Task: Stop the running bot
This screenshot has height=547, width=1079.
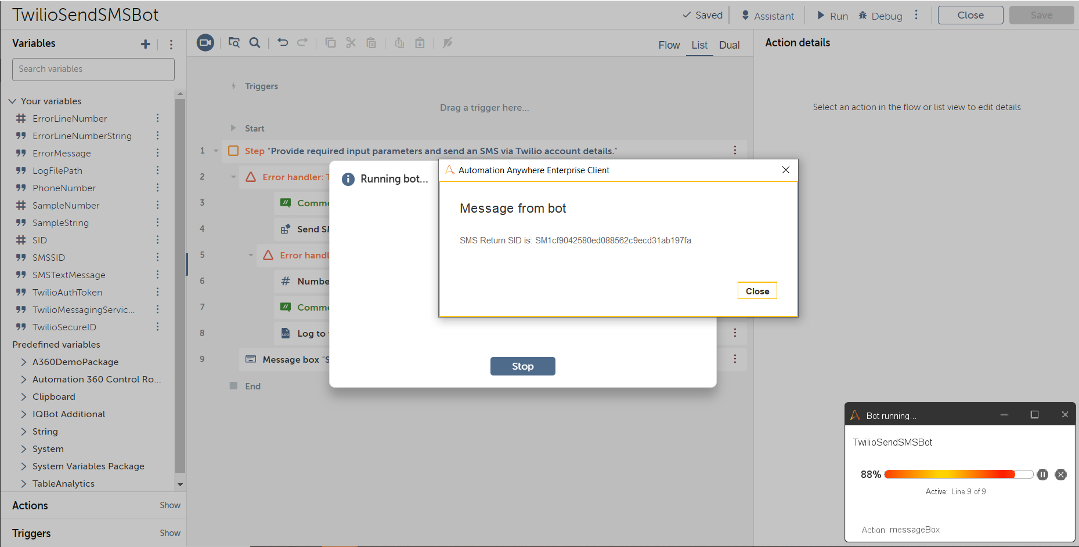Action: (522, 366)
